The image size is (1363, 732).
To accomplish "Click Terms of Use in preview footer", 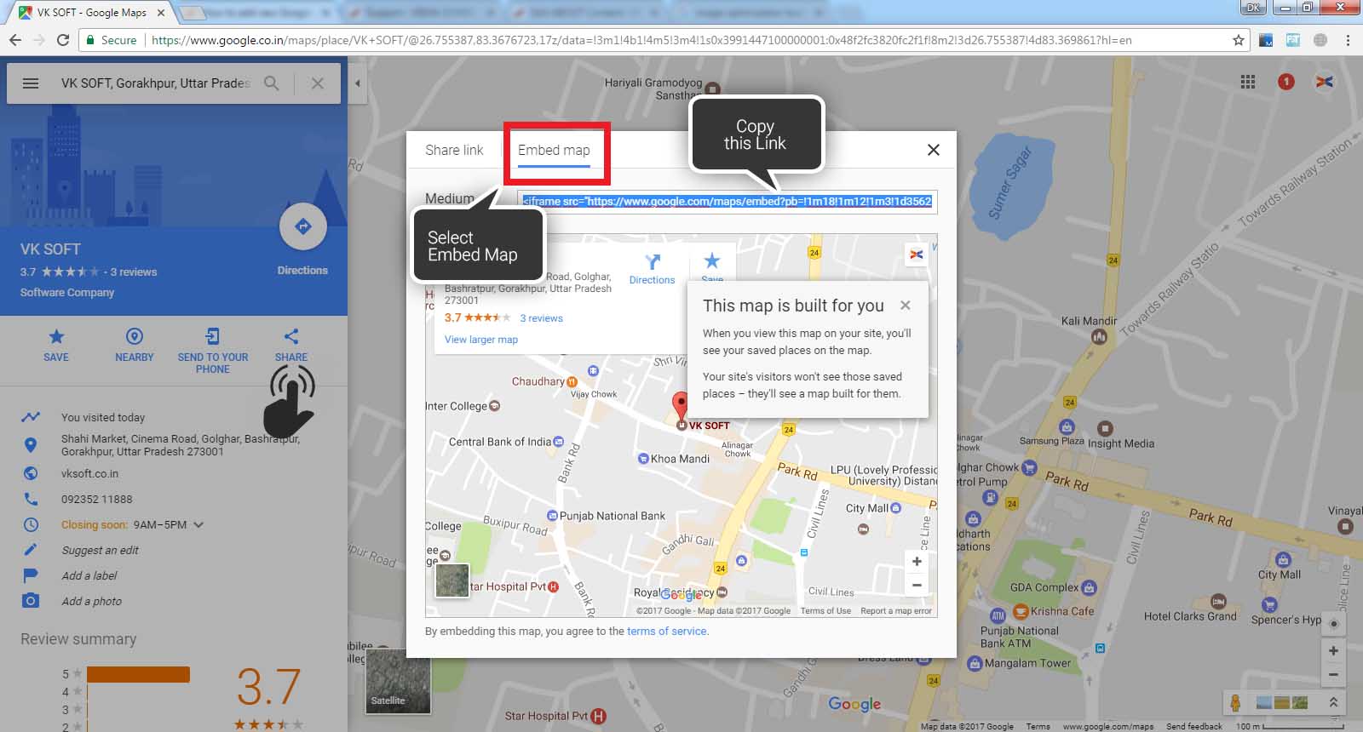I will click(x=825, y=611).
